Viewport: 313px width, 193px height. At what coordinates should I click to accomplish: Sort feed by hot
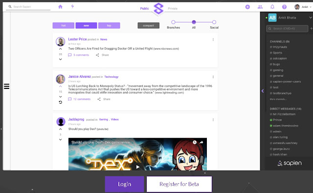point(64,25)
